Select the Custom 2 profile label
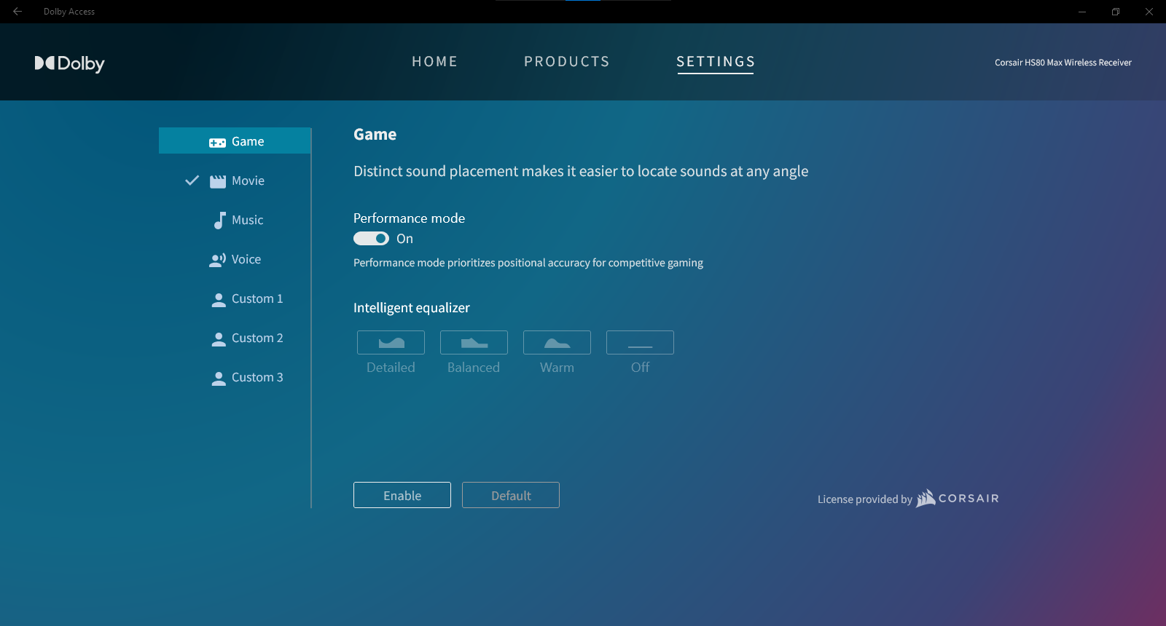 click(257, 338)
